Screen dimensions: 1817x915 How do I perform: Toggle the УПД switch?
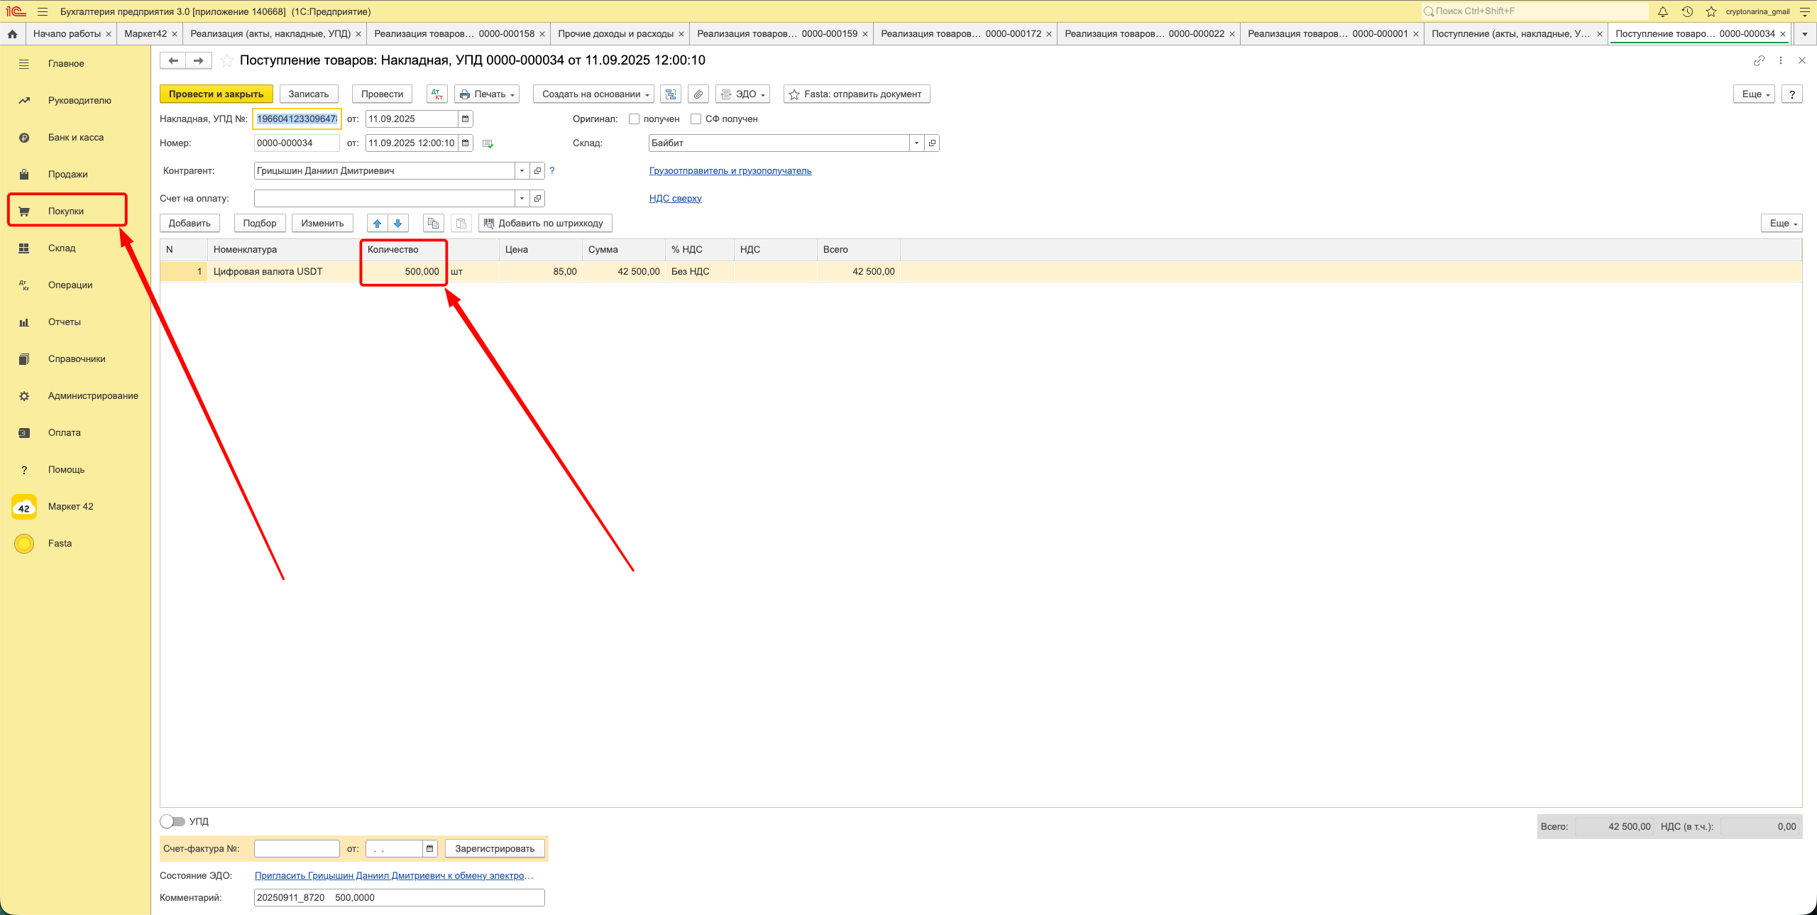[x=172, y=821]
